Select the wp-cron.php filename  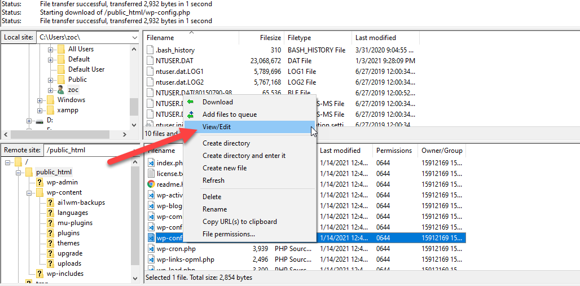point(176,249)
